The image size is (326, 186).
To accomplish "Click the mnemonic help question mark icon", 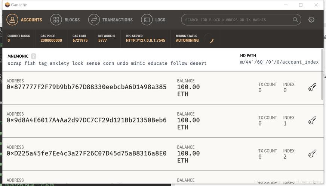I will (34, 56).
